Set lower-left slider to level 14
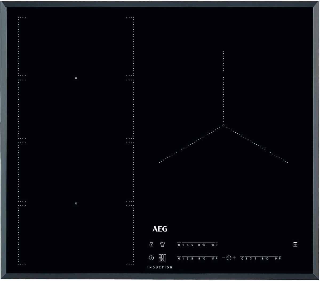Viewport: 320px width, 281px height. 213,259
